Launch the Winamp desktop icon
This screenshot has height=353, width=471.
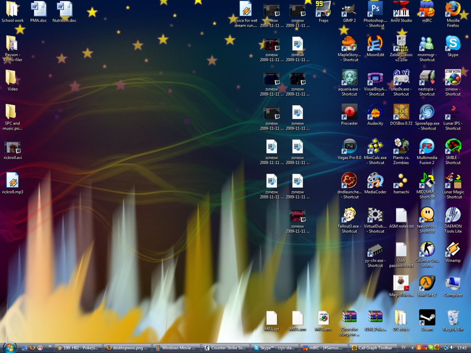click(453, 250)
